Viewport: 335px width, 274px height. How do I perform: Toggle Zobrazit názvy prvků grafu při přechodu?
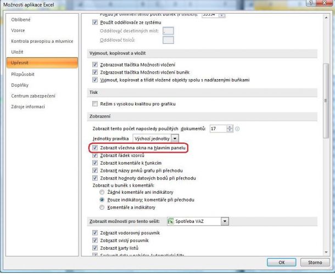[x=95, y=170]
